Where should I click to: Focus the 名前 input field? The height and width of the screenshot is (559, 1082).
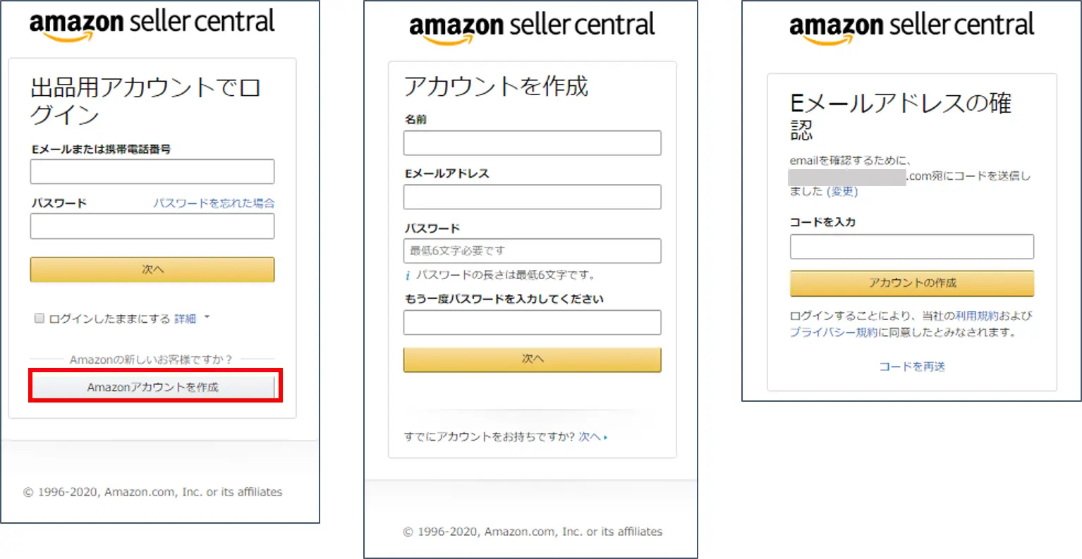tap(532, 142)
